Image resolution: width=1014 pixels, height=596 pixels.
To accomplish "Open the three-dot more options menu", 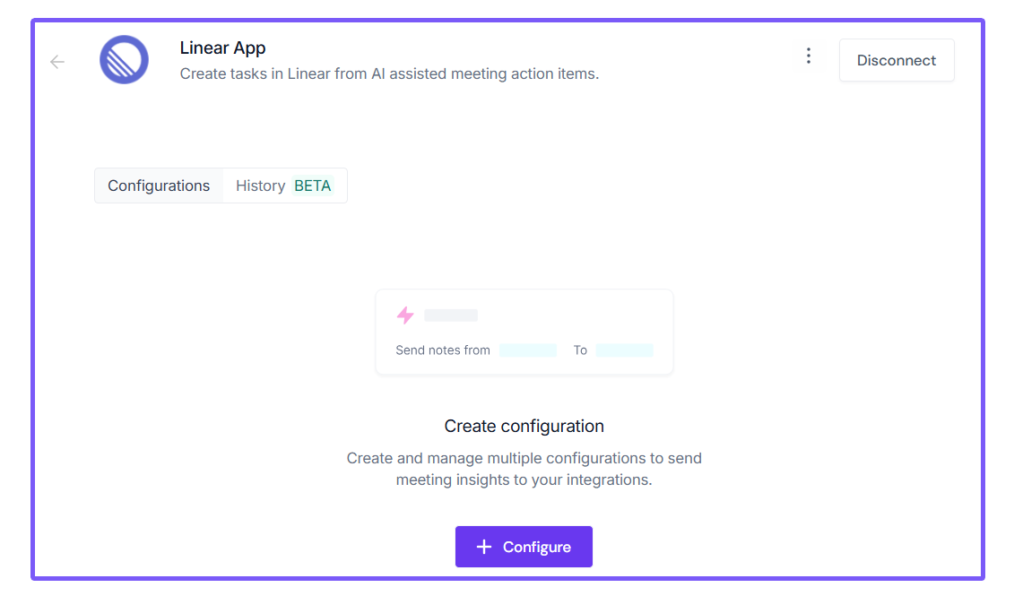I will pos(809,56).
